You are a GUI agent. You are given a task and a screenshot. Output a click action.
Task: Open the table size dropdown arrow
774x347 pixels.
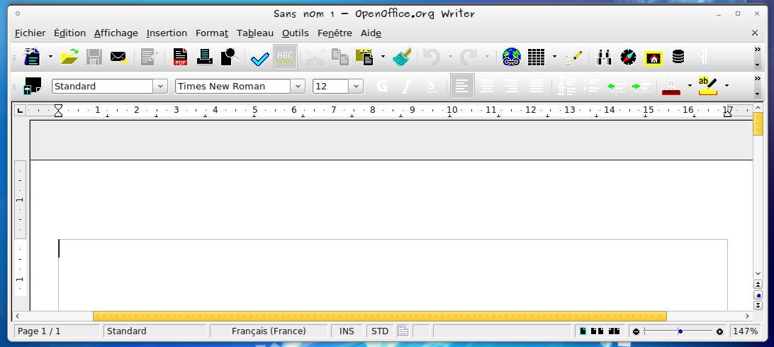tap(554, 57)
